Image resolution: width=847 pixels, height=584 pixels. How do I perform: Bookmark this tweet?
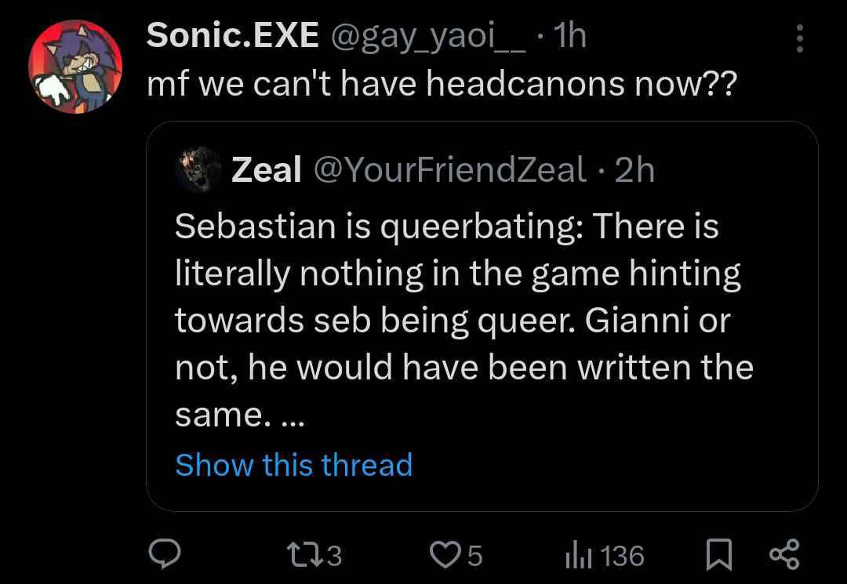[718, 555]
